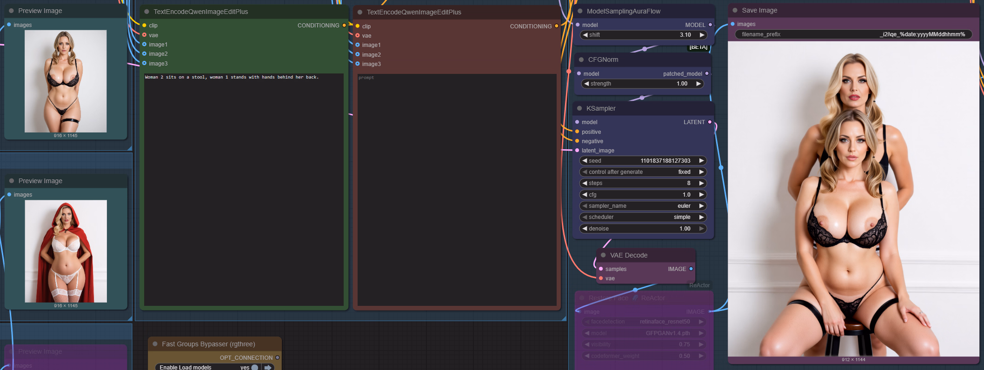The image size is (984, 370).
Task: Click the empty prompt text area
Action: point(457,186)
